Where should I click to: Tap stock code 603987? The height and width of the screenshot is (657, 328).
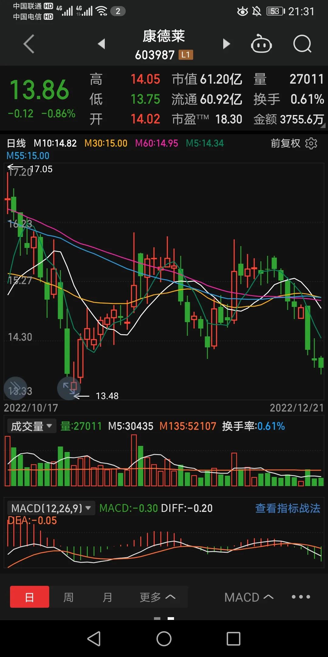pyautogui.click(x=155, y=55)
